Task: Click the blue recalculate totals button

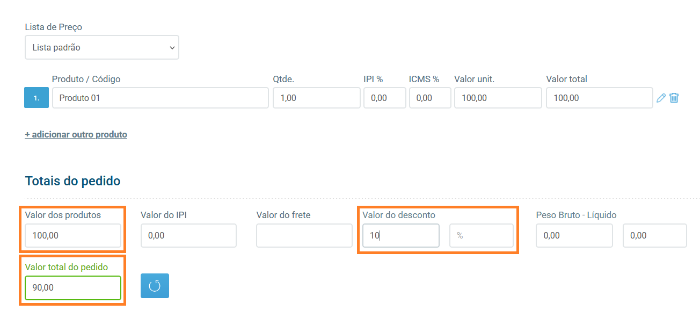Action: point(155,286)
